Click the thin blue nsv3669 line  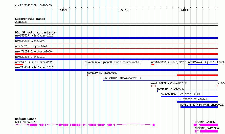(188, 91)
